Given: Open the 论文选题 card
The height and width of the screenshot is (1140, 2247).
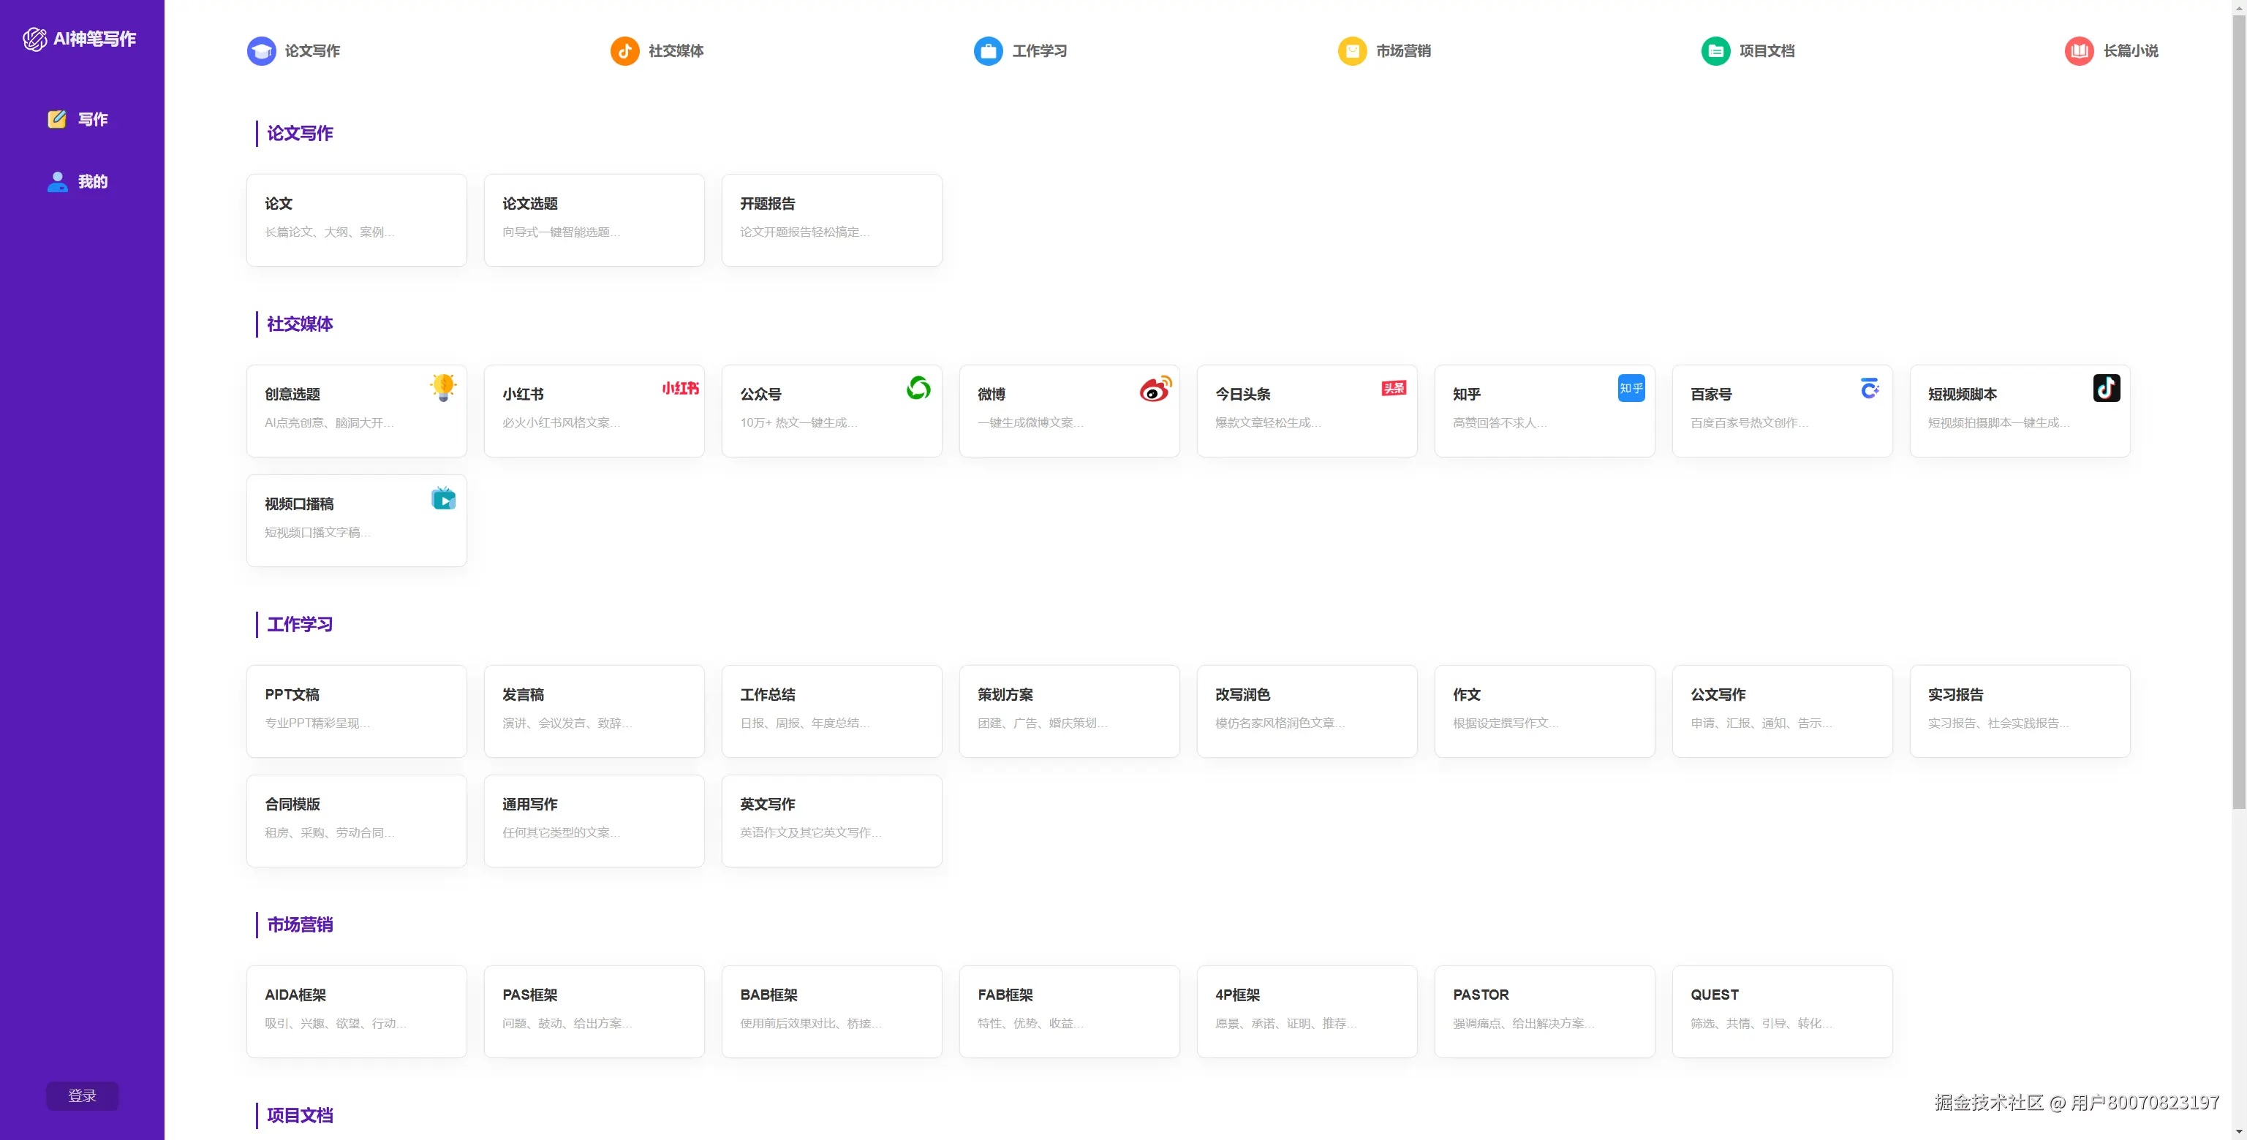Looking at the screenshot, I should (593, 220).
